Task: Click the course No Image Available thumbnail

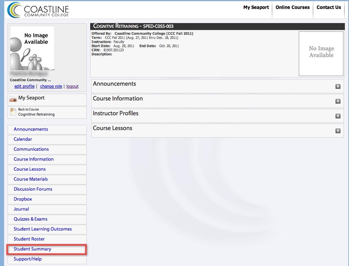Action: point(321,54)
